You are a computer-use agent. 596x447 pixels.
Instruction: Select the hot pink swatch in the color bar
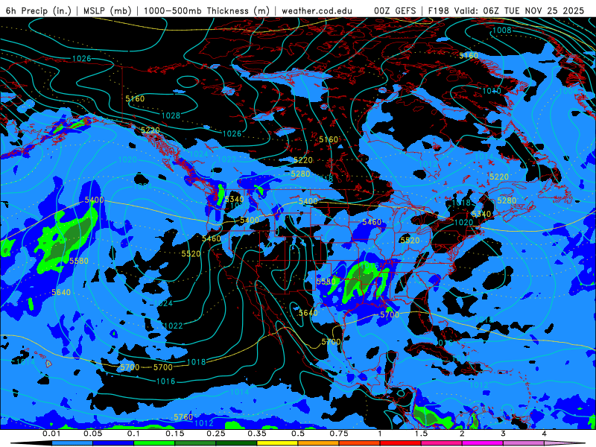click(x=441, y=443)
